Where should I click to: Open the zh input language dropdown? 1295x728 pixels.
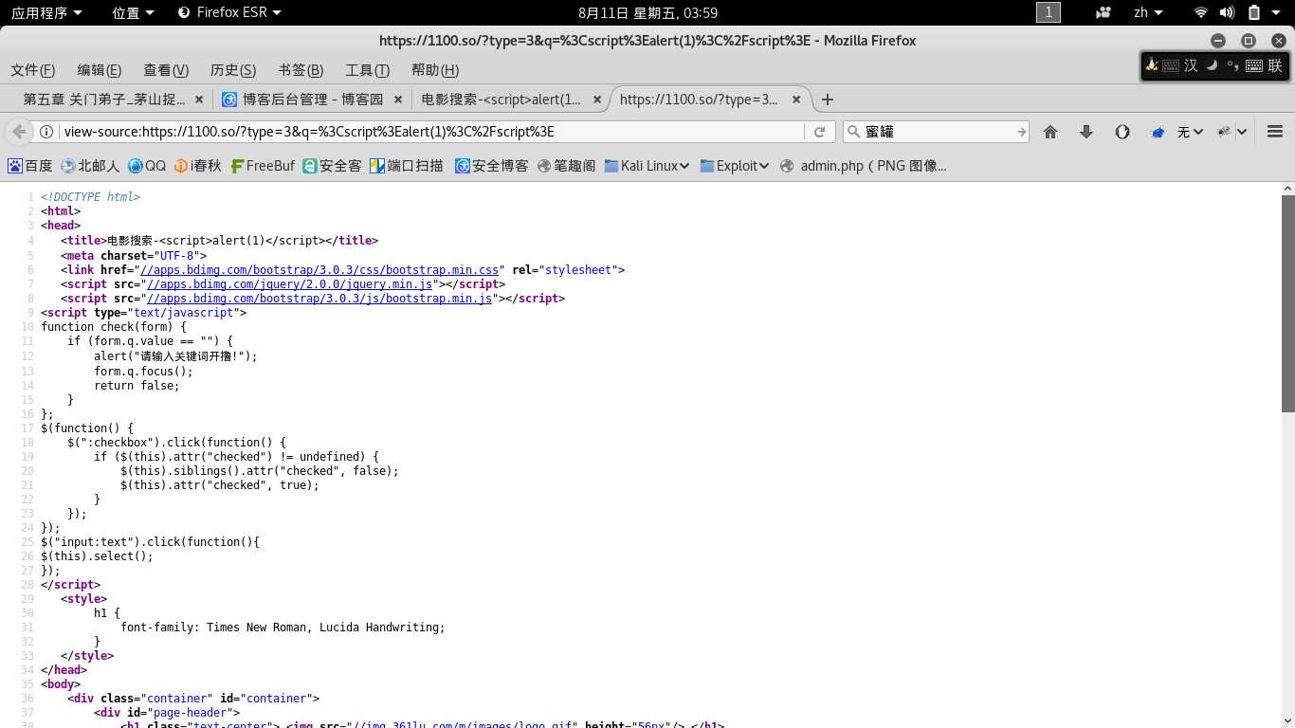(1147, 12)
